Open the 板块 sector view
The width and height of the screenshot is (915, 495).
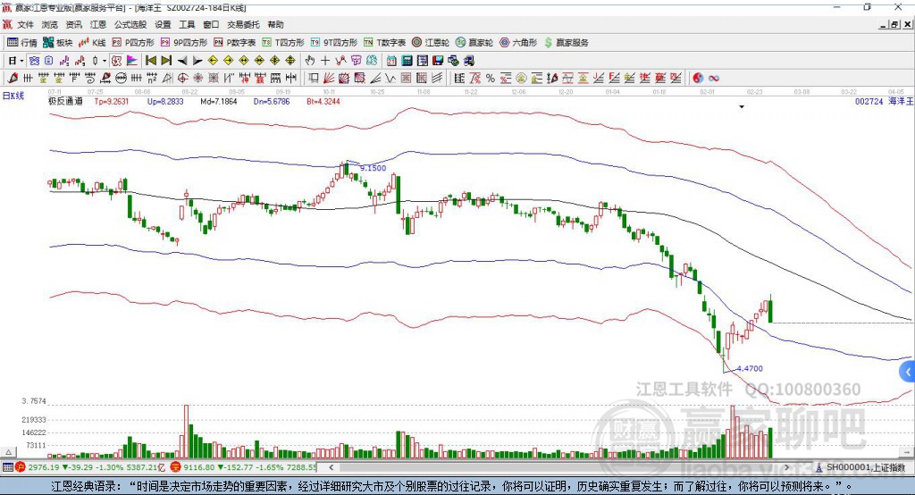[57, 43]
